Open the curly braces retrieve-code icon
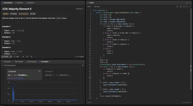 click(184, 7)
